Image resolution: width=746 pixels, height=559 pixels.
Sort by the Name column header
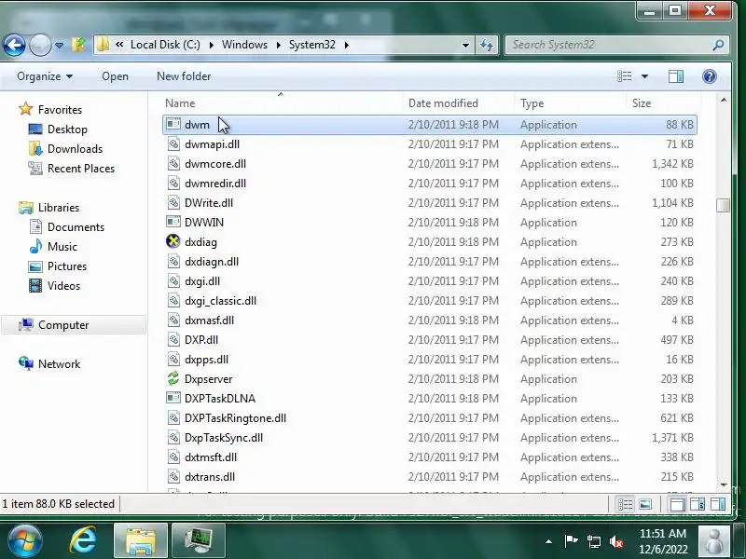[x=281, y=103]
